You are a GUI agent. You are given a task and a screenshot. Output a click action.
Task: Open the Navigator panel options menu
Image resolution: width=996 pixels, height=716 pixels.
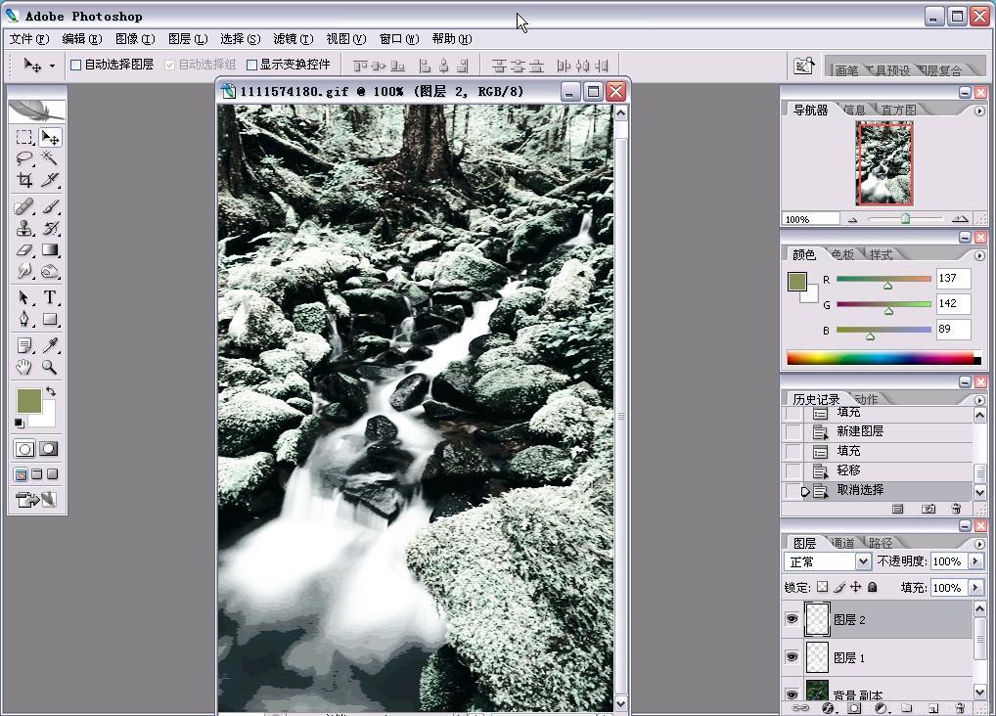pos(978,111)
